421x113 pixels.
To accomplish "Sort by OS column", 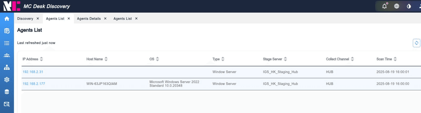I will pyautogui.click(x=157, y=59).
